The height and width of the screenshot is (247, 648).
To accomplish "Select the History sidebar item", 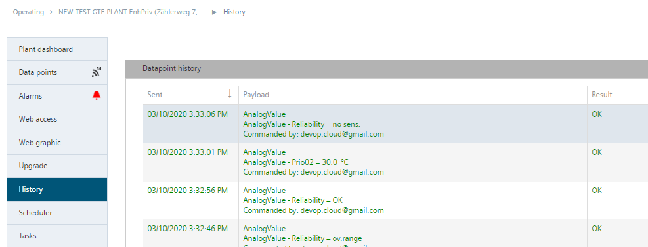I will click(x=57, y=189).
